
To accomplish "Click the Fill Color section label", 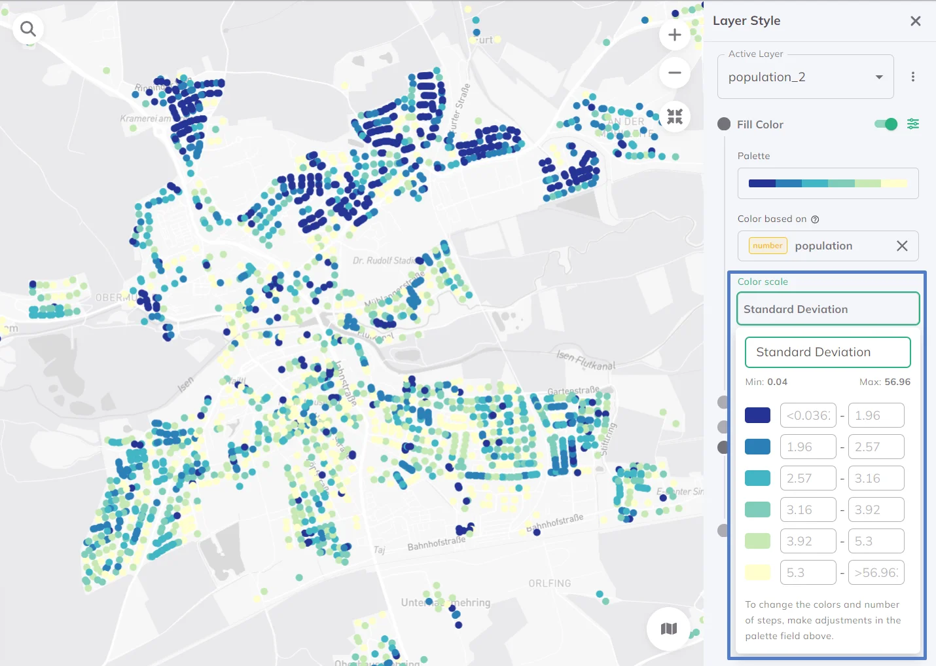I will pos(760,124).
